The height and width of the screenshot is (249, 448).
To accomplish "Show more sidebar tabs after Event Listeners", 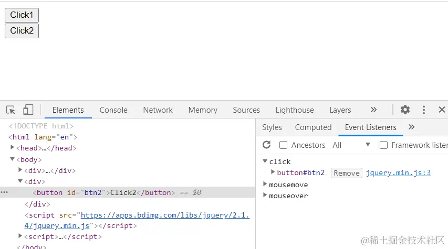I will point(411,127).
